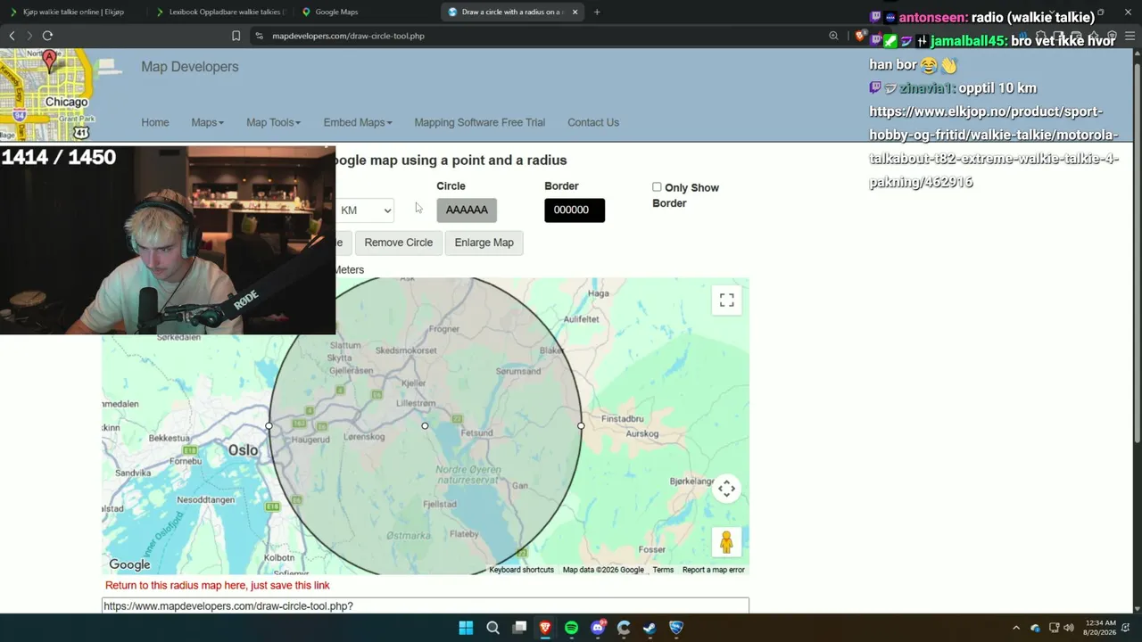Viewport: 1142px width, 642px height.
Task: Show hidden system tray icons
Action: pyautogui.click(x=1015, y=628)
